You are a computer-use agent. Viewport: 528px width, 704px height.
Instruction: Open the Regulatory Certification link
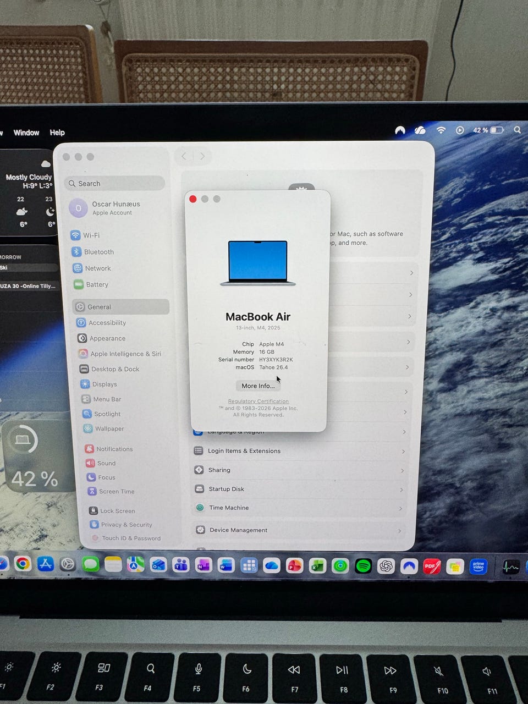coord(258,401)
